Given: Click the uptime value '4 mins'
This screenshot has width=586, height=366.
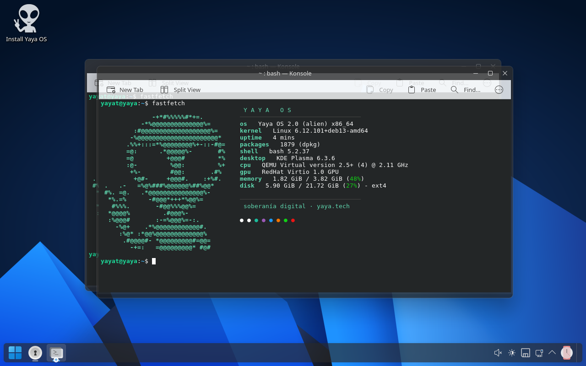Looking at the screenshot, I should [284, 138].
